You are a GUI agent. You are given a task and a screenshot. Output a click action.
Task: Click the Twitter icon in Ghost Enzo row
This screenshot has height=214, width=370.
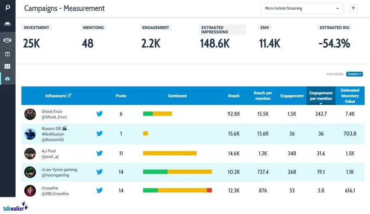pos(99,114)
